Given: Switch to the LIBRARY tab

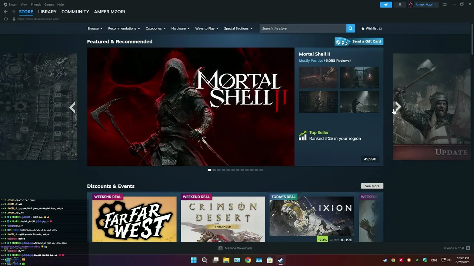Looking at the screenshot, I should coord(47,12).
